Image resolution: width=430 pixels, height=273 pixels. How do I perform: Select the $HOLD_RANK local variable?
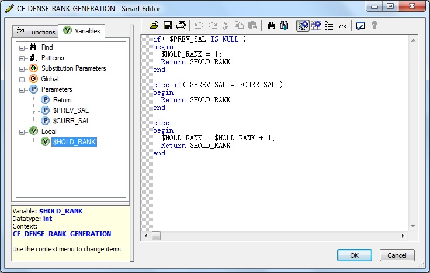[x=74, y=142]
